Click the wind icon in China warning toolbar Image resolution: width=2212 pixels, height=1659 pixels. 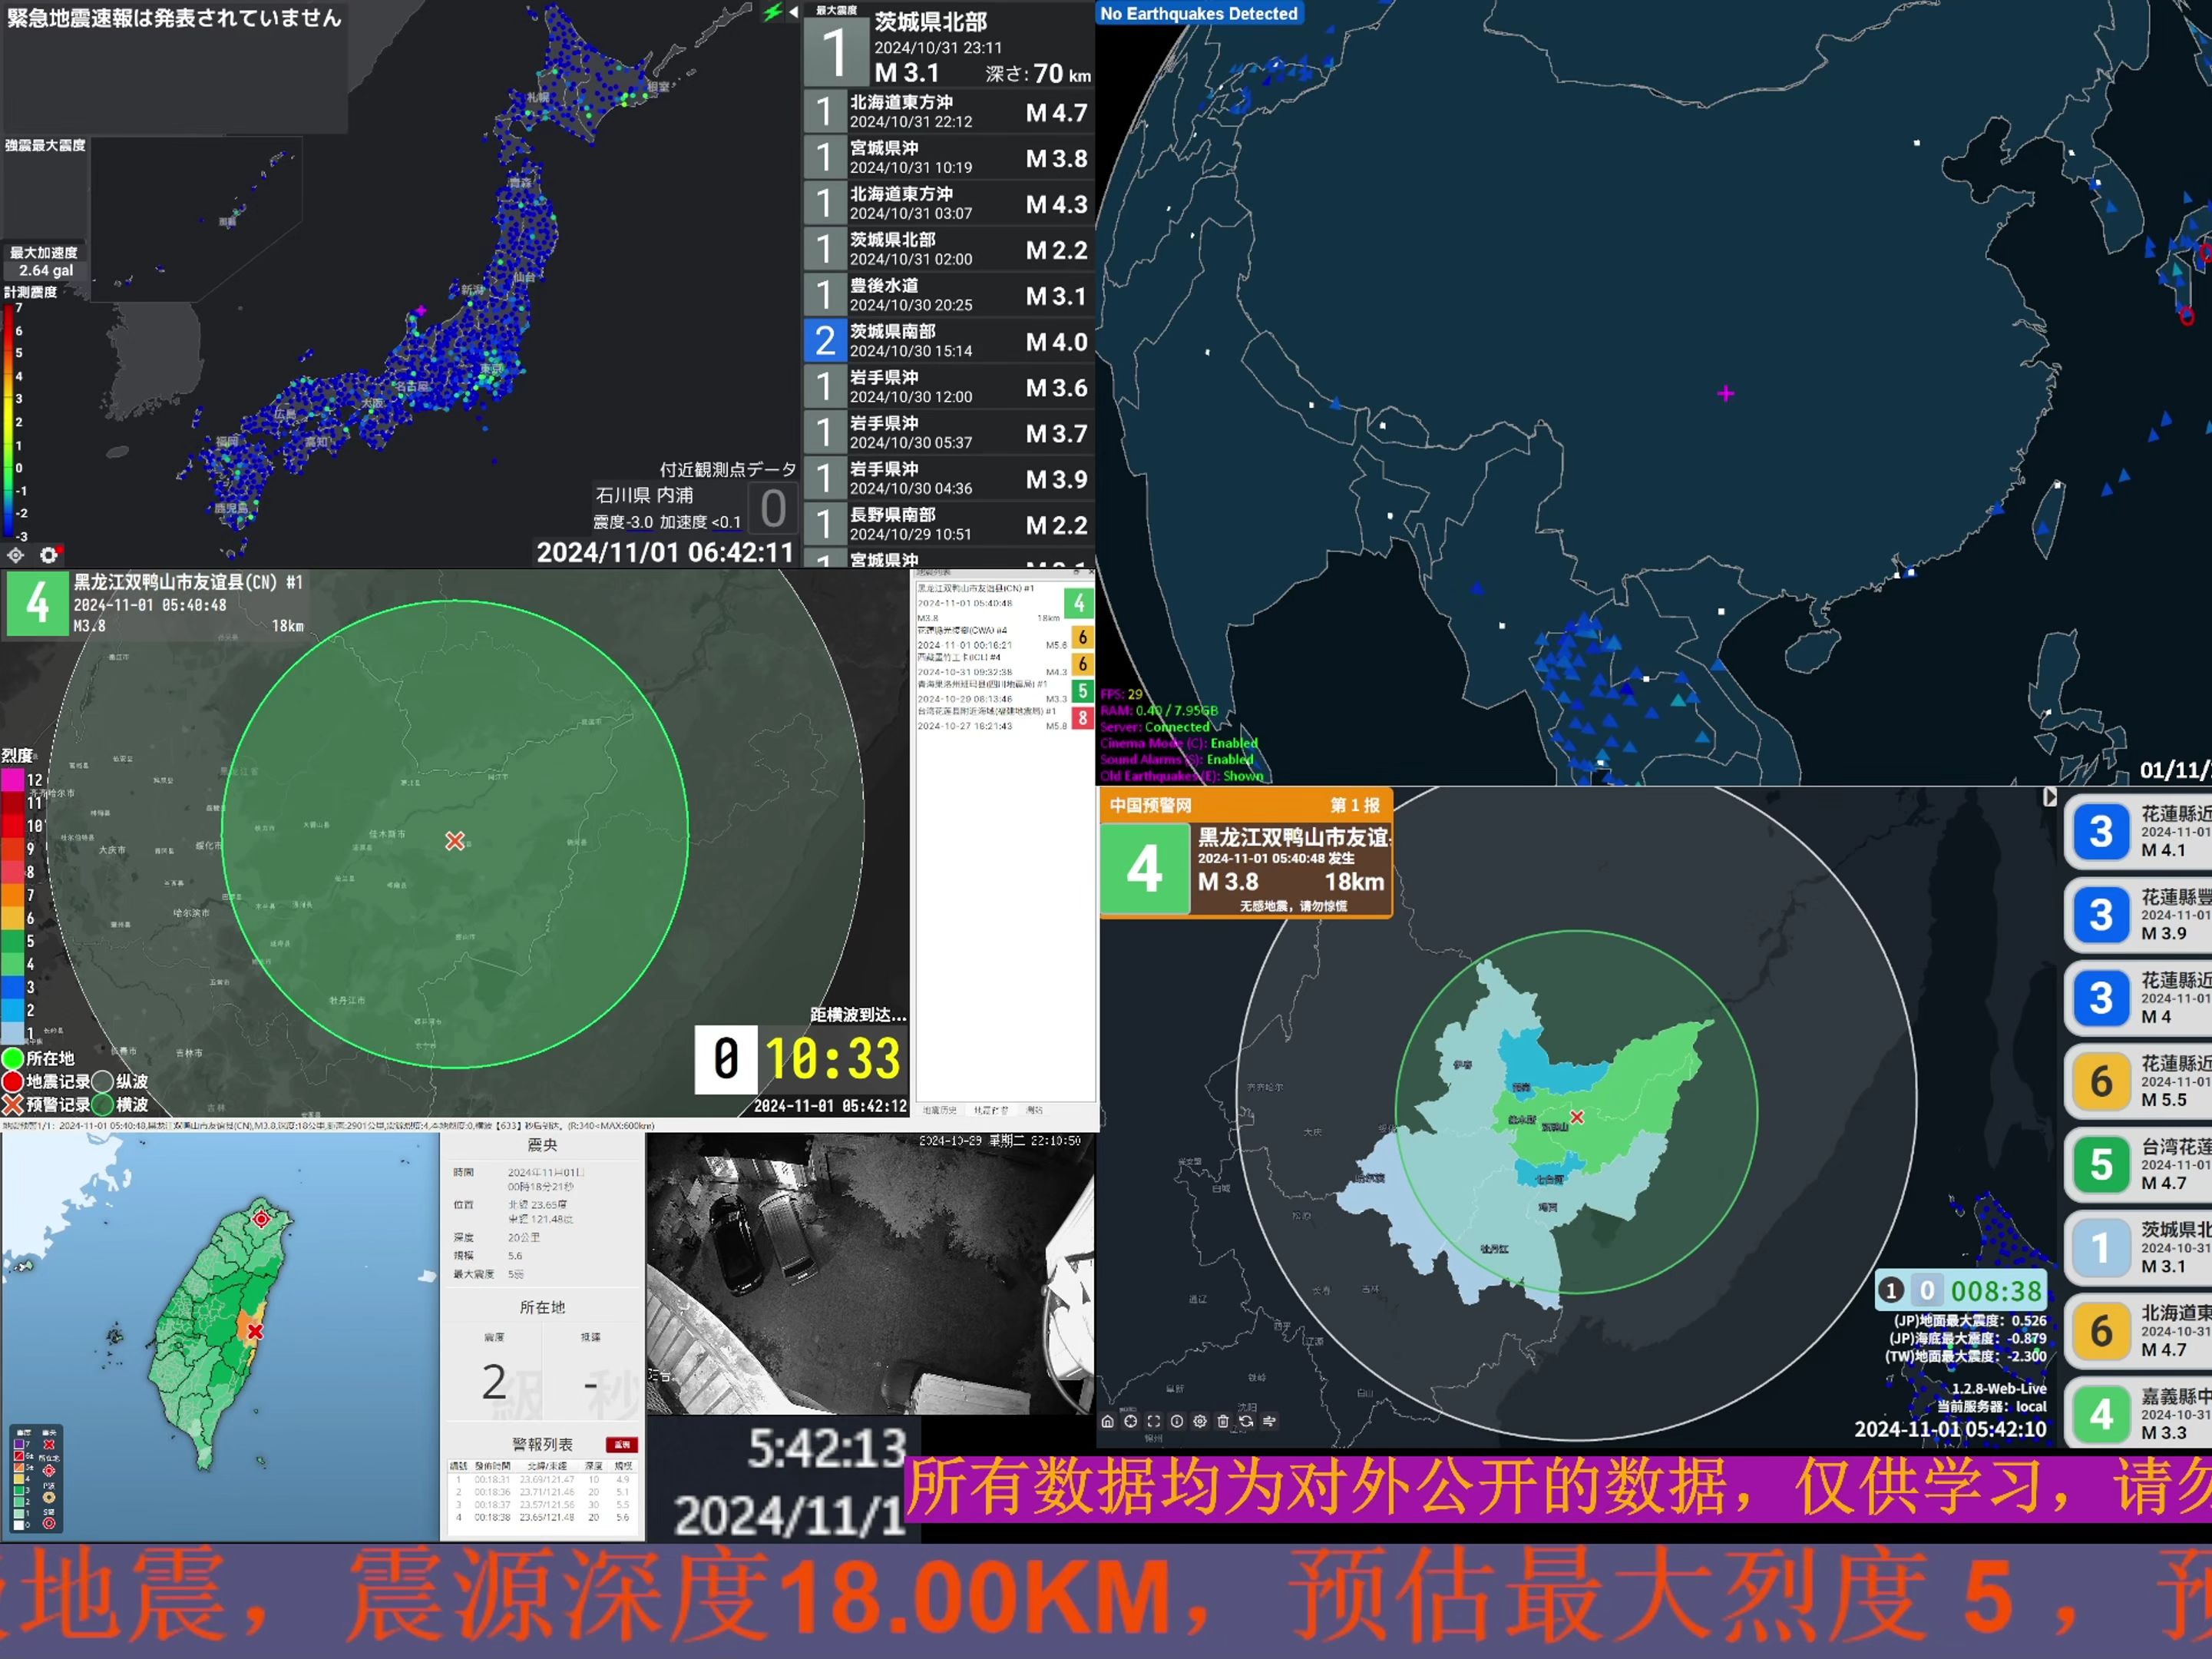1269,1421
